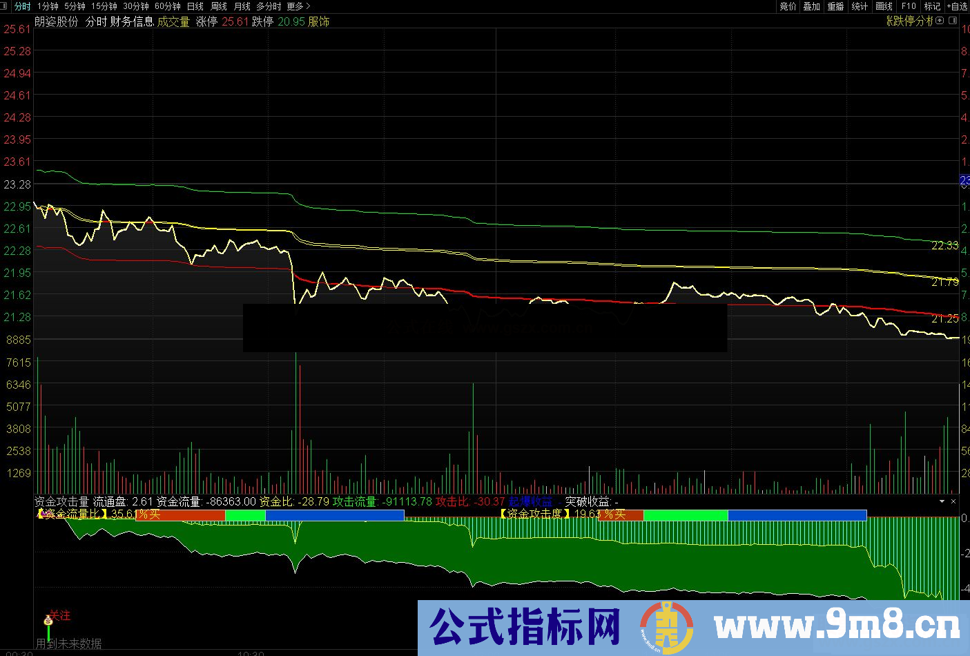Click the 资金流量 -86363.00 value

(x=206, y=501)
